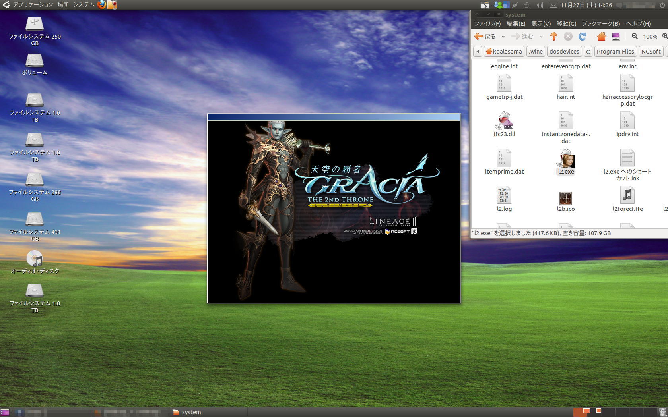
Task: Jump to Program Files path button
Action: (x=615, y=51)
